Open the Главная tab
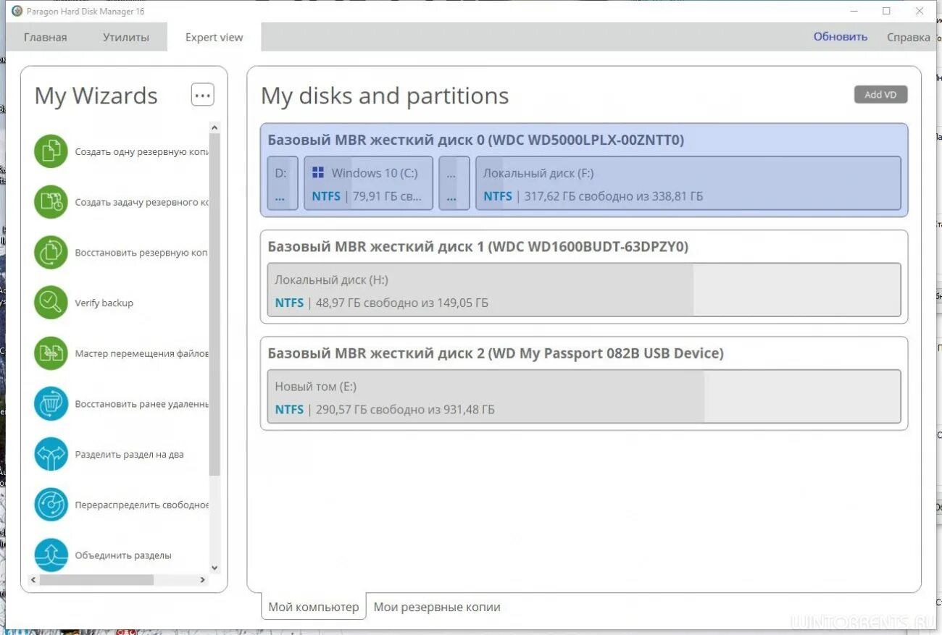This screenshot has height=635, width=942. pos(45,37)
